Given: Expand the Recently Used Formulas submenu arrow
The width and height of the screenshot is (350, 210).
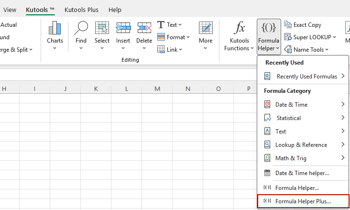Looking at the screenshot, I should pos(343,76).
